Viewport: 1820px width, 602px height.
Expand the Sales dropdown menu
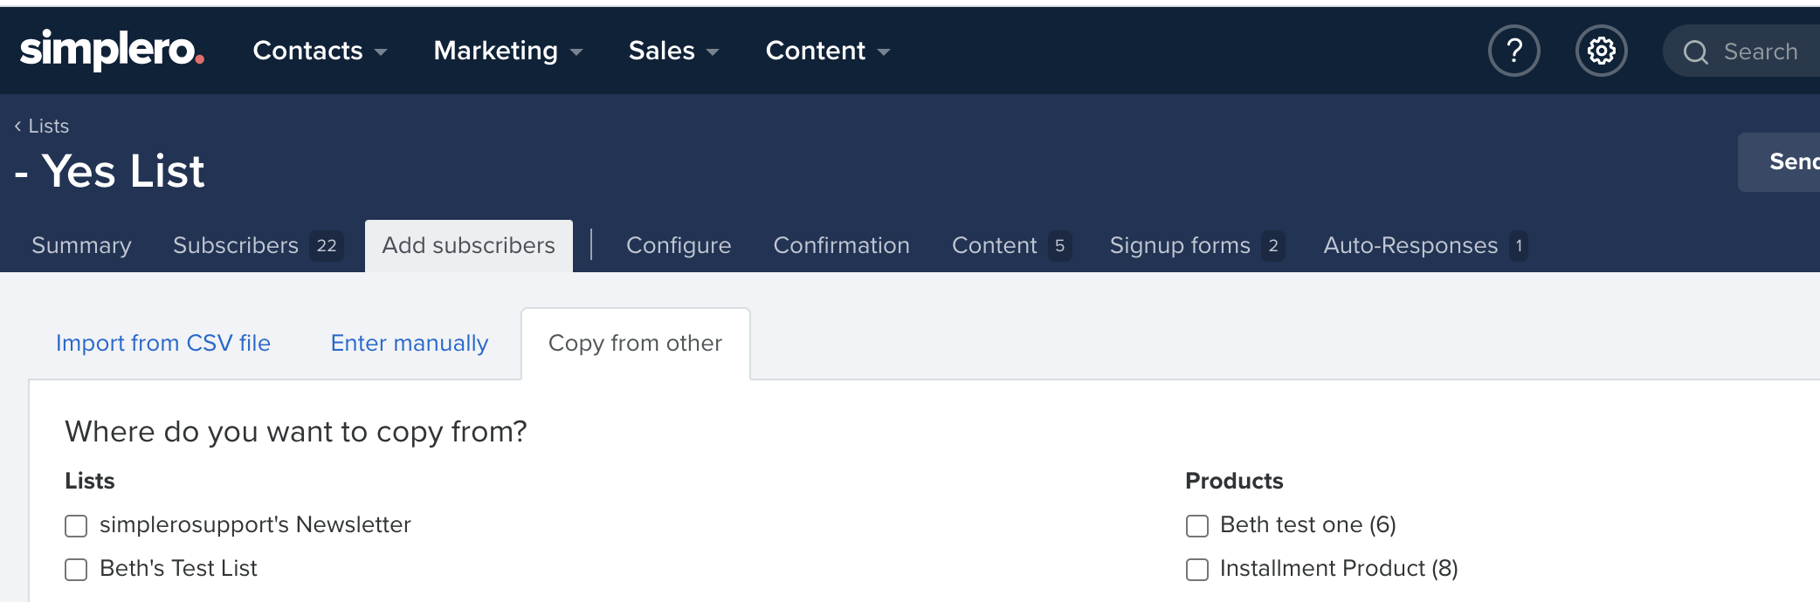[673, 51]
